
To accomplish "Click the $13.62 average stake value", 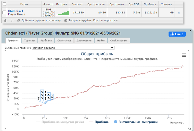I will [x=120, y=12].
